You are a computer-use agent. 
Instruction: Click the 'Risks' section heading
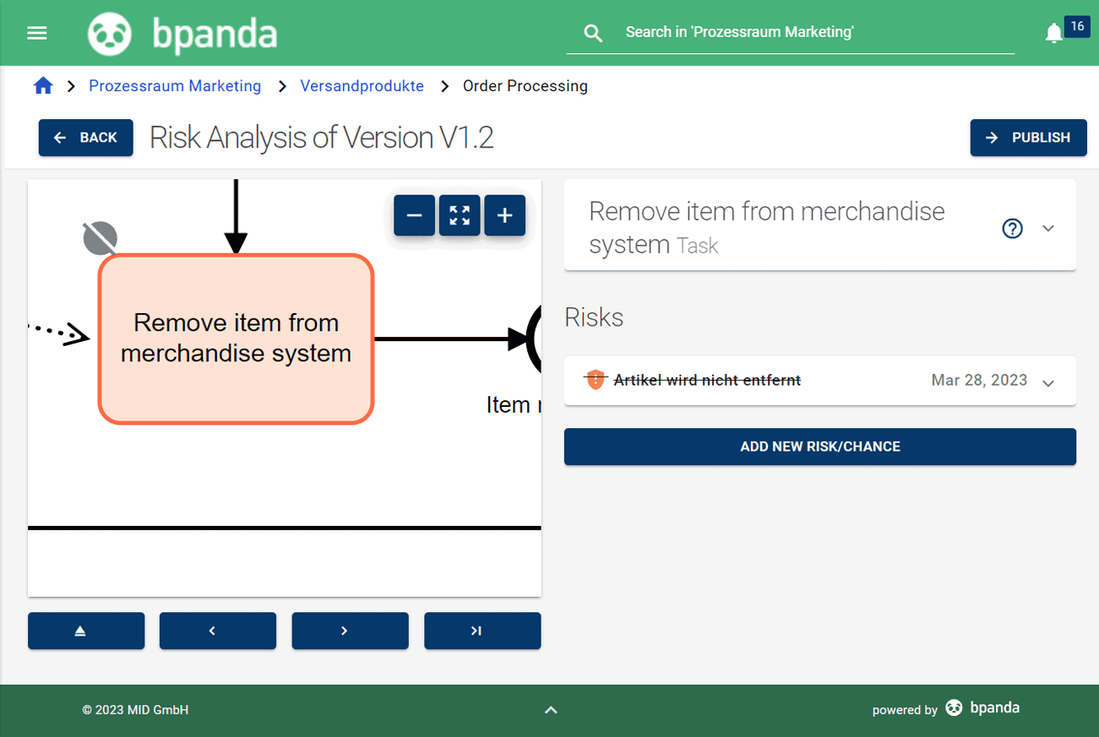coord(594,317)
